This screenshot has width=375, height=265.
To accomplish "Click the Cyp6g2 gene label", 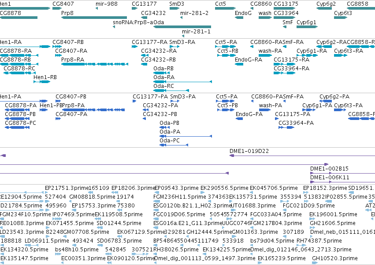I will pos(326,4).
